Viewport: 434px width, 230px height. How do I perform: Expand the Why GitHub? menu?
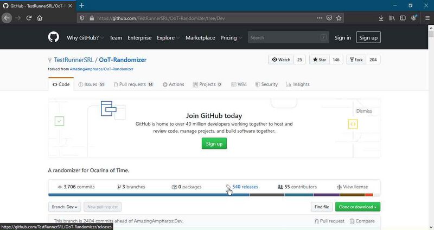85,38
